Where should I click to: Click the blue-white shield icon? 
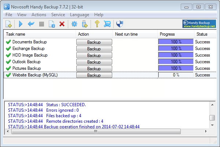[x=120, y=24]
